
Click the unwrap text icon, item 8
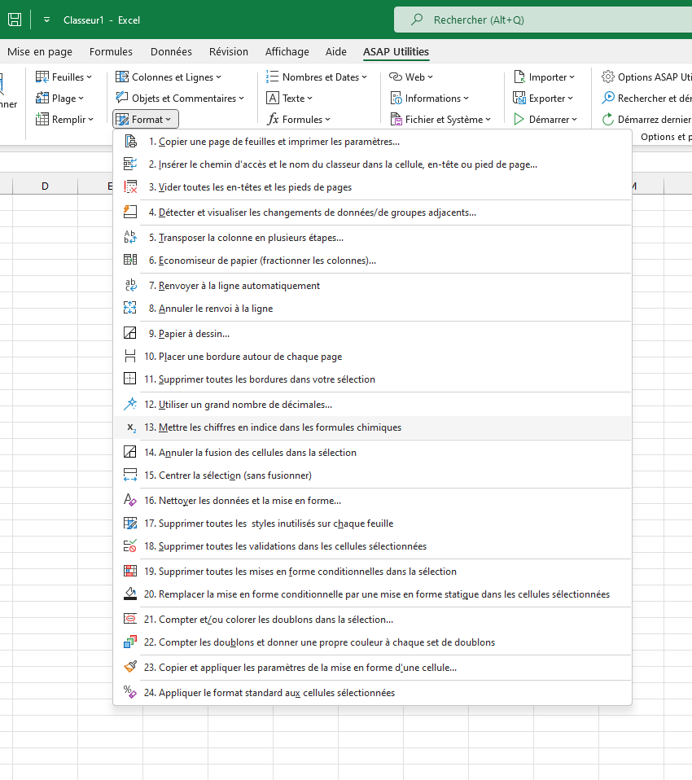tap(130, 308)
